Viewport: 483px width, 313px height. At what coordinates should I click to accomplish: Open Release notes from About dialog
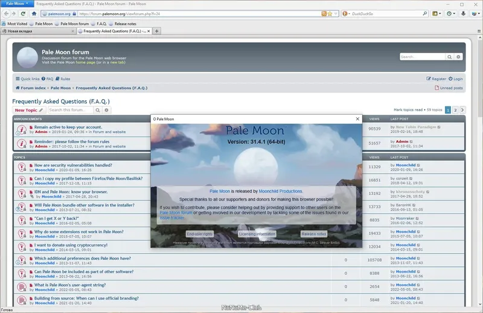coord(313,234)
